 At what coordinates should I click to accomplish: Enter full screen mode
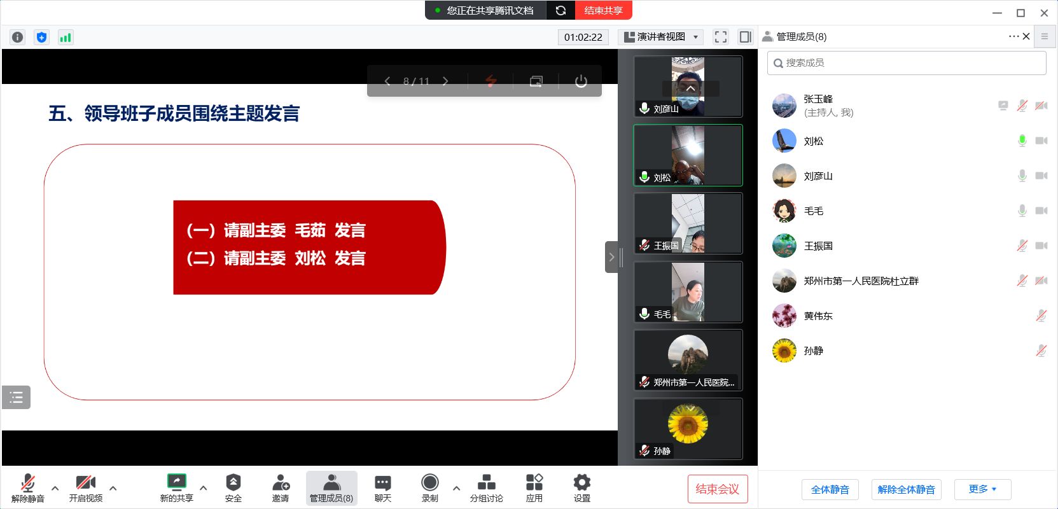(720, 37)
